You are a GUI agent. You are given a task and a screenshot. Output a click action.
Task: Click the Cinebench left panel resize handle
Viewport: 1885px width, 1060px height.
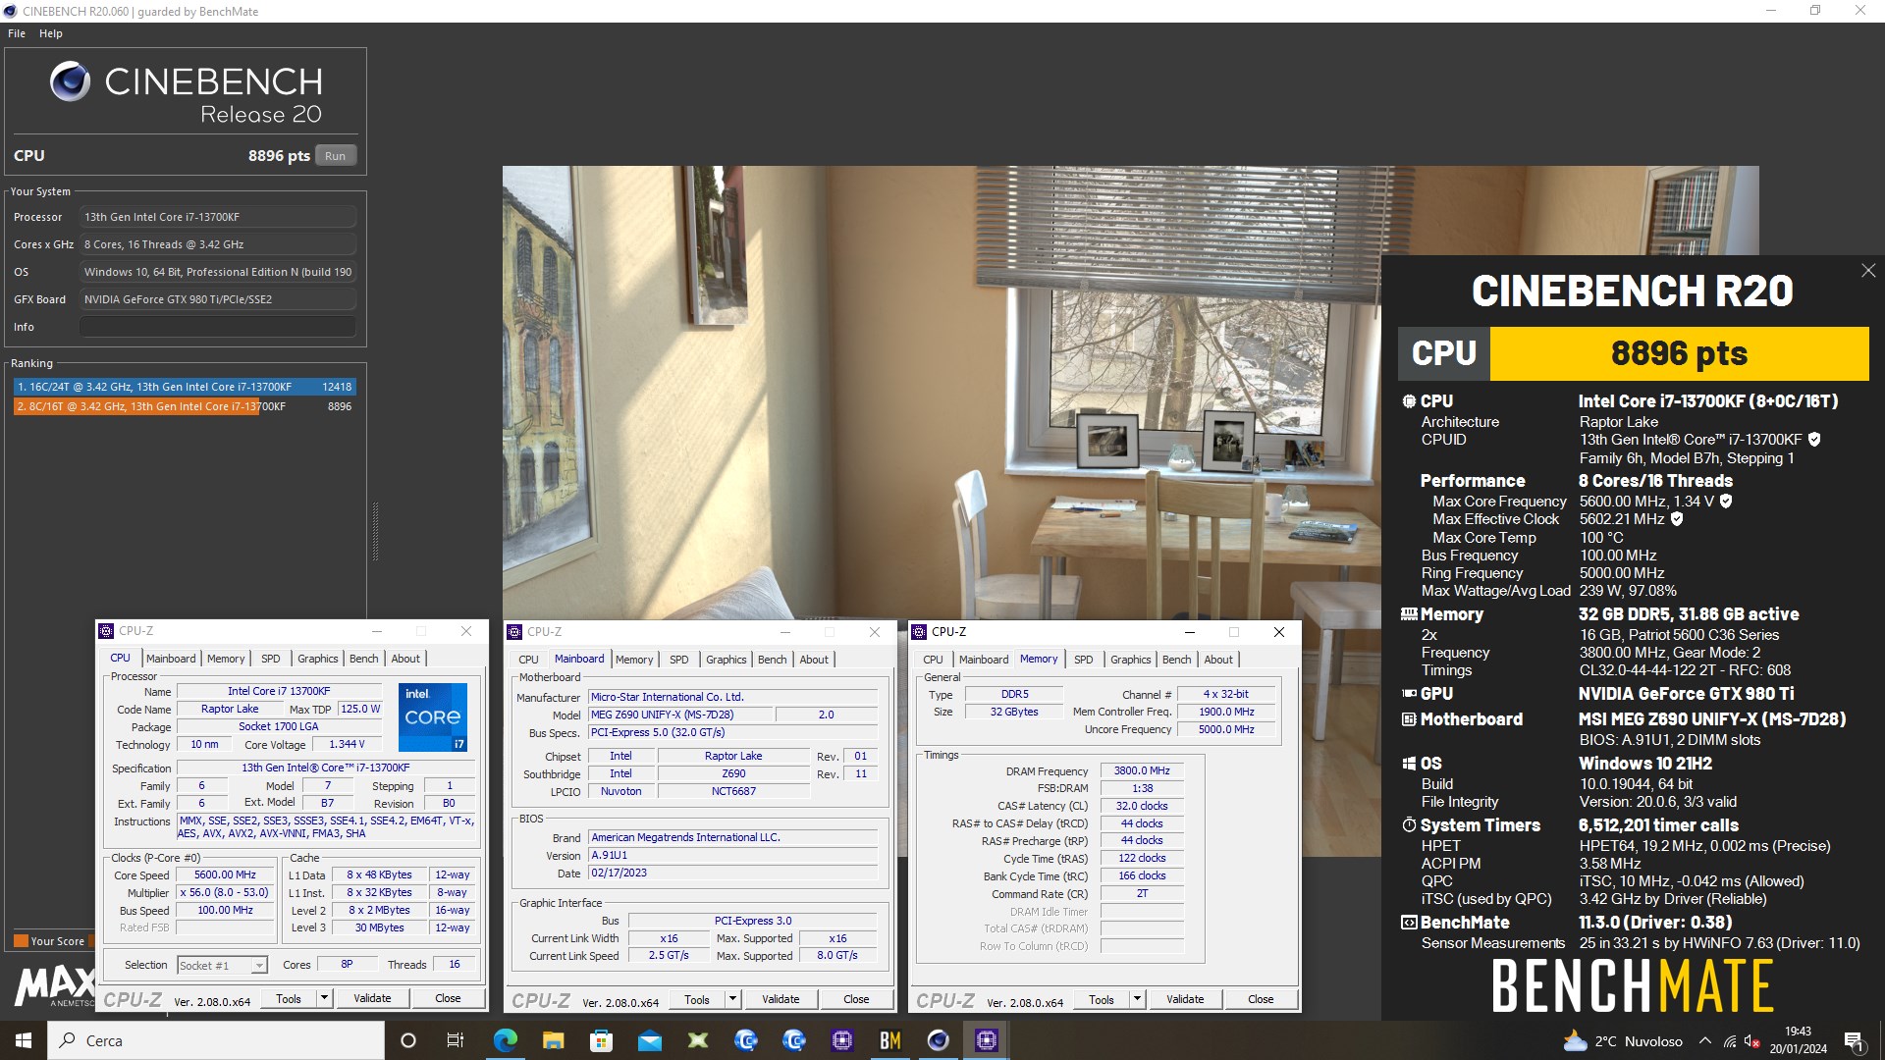(375, 531)
